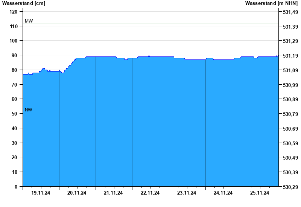The width and height of the screenshot is (301, 207).
Task: Select the 80 value on left axis
Action: 15,70
